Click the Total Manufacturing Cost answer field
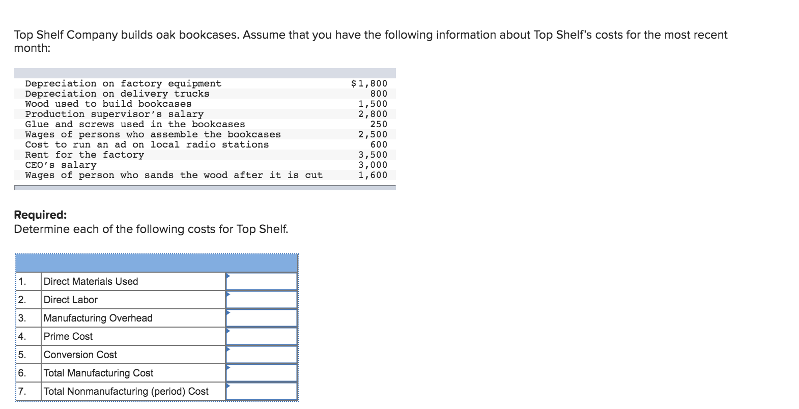Screen dimensions: 799x409 [x=262, y=373]
